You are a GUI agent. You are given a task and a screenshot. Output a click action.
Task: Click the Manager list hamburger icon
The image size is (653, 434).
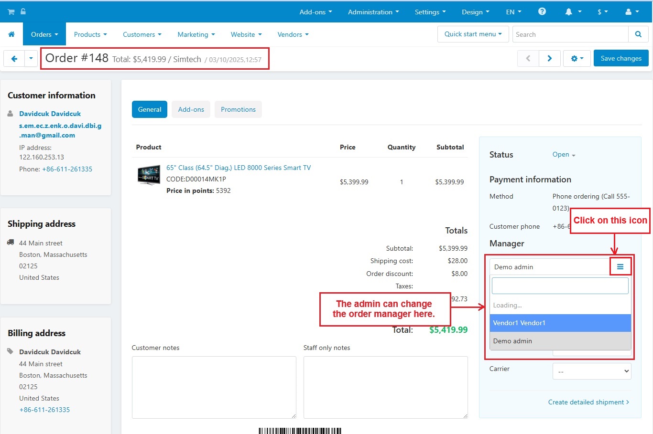click(x=620, y=267)
